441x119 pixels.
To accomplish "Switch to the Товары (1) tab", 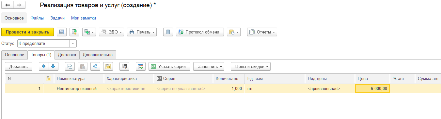I will click(x=41, y=55).
